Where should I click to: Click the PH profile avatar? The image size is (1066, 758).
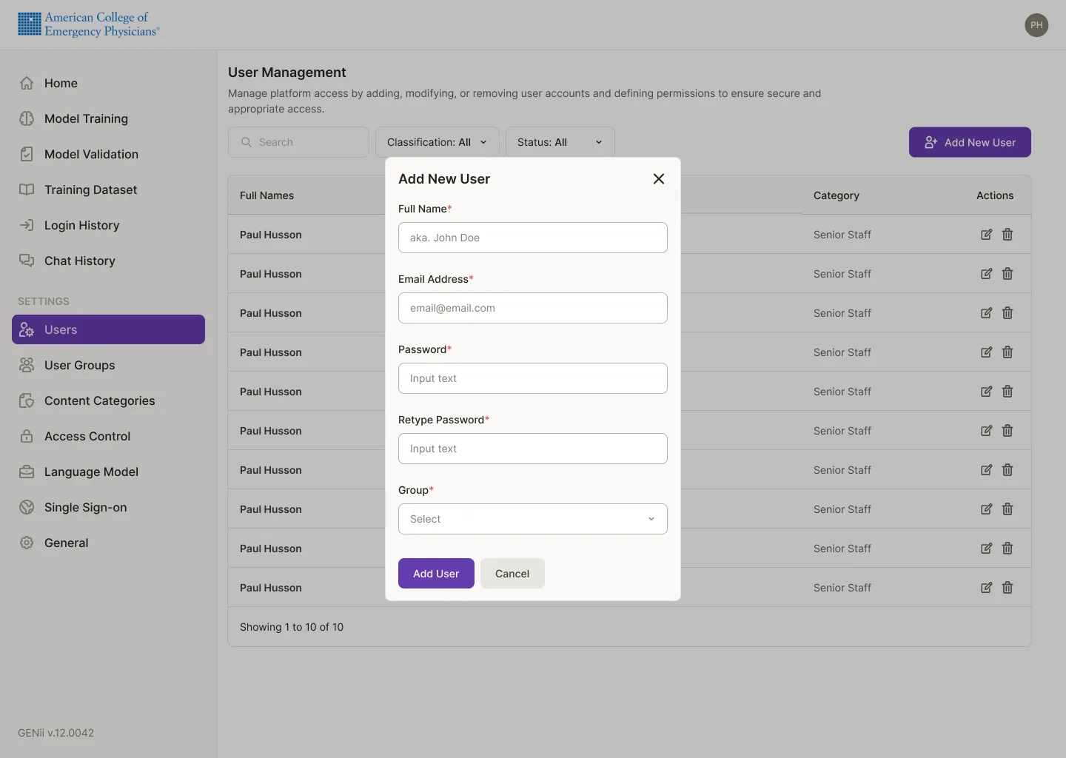pos(1036,25)
